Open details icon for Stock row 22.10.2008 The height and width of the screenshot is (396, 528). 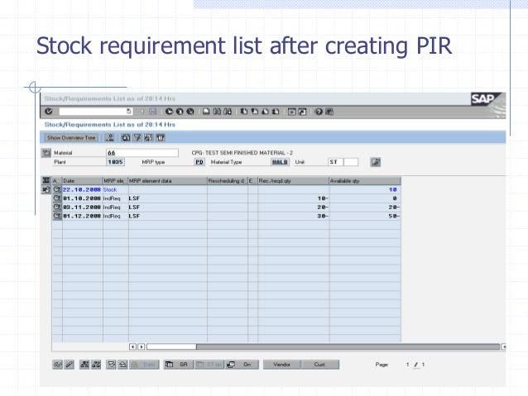pyautogui.click(x=57, y=189)
